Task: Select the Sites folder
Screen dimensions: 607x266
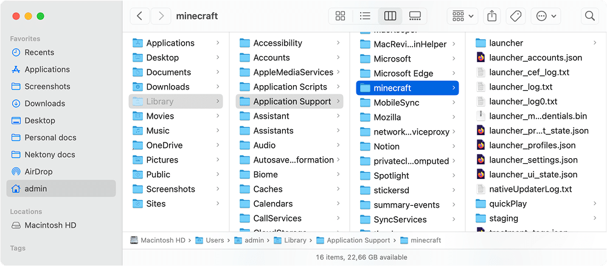Action: click(176, 204)
